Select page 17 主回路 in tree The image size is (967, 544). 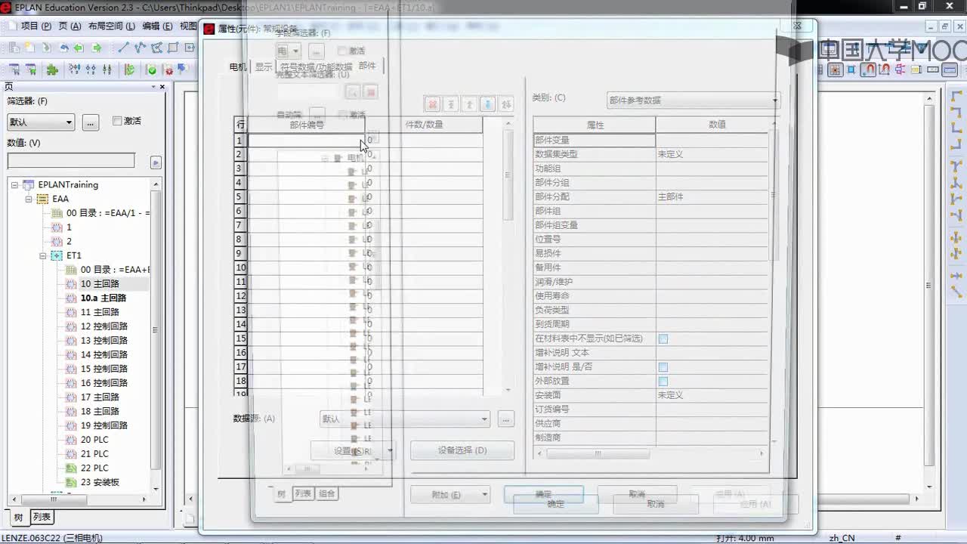99,397
